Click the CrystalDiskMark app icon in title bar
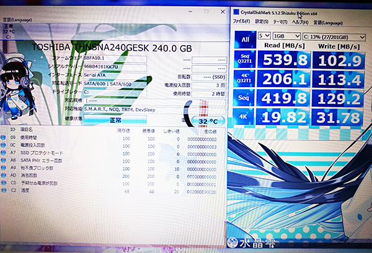372x253 pixels. pyautogui.click(x=236, y=12)
